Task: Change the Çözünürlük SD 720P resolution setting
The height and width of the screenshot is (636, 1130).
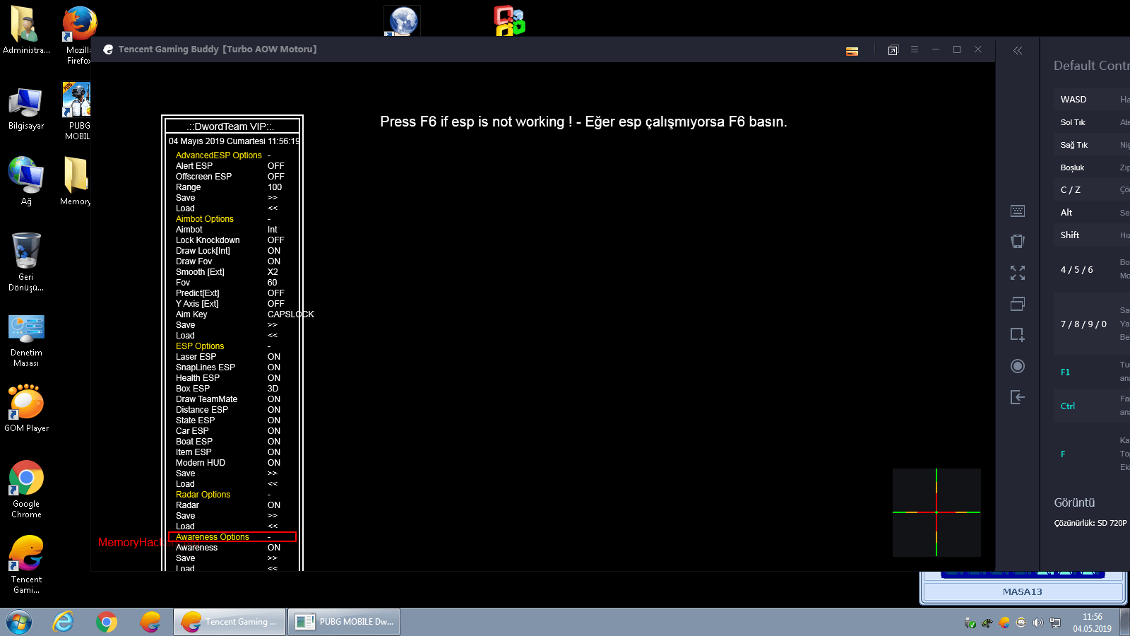Action: pyautogui.click(x=1090, y=523)
